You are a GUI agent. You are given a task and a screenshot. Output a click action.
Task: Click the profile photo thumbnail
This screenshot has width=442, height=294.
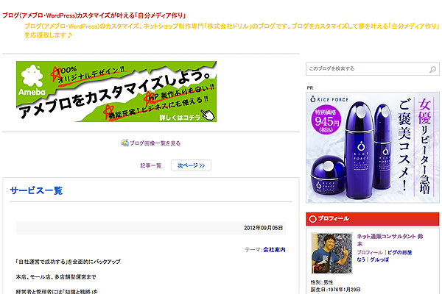(x=331, y=253)
